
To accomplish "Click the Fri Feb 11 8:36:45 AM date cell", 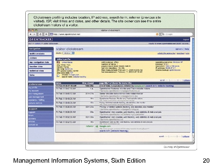I will coord(66,107).
